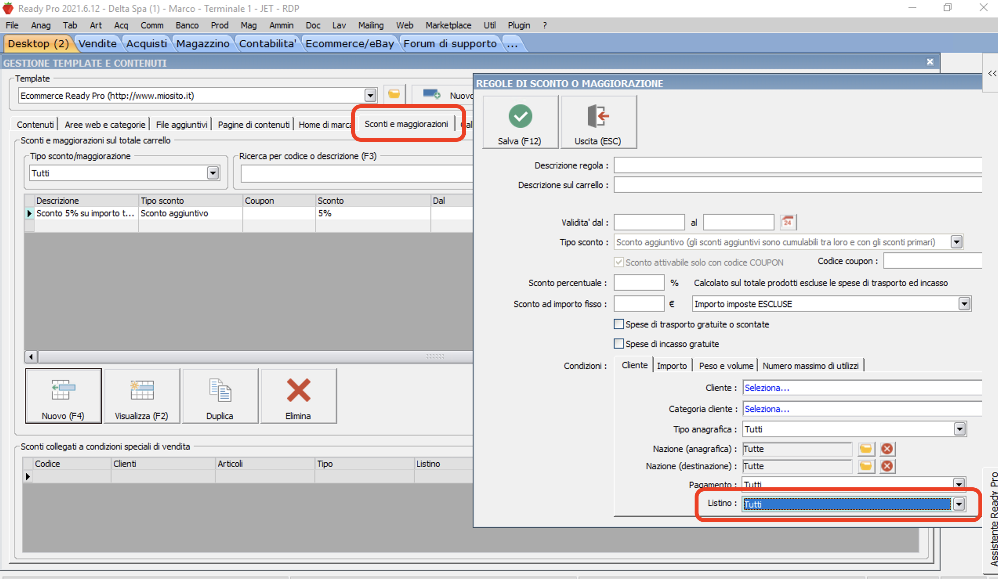
Task: Open the ? help menu
Action: 545,25
